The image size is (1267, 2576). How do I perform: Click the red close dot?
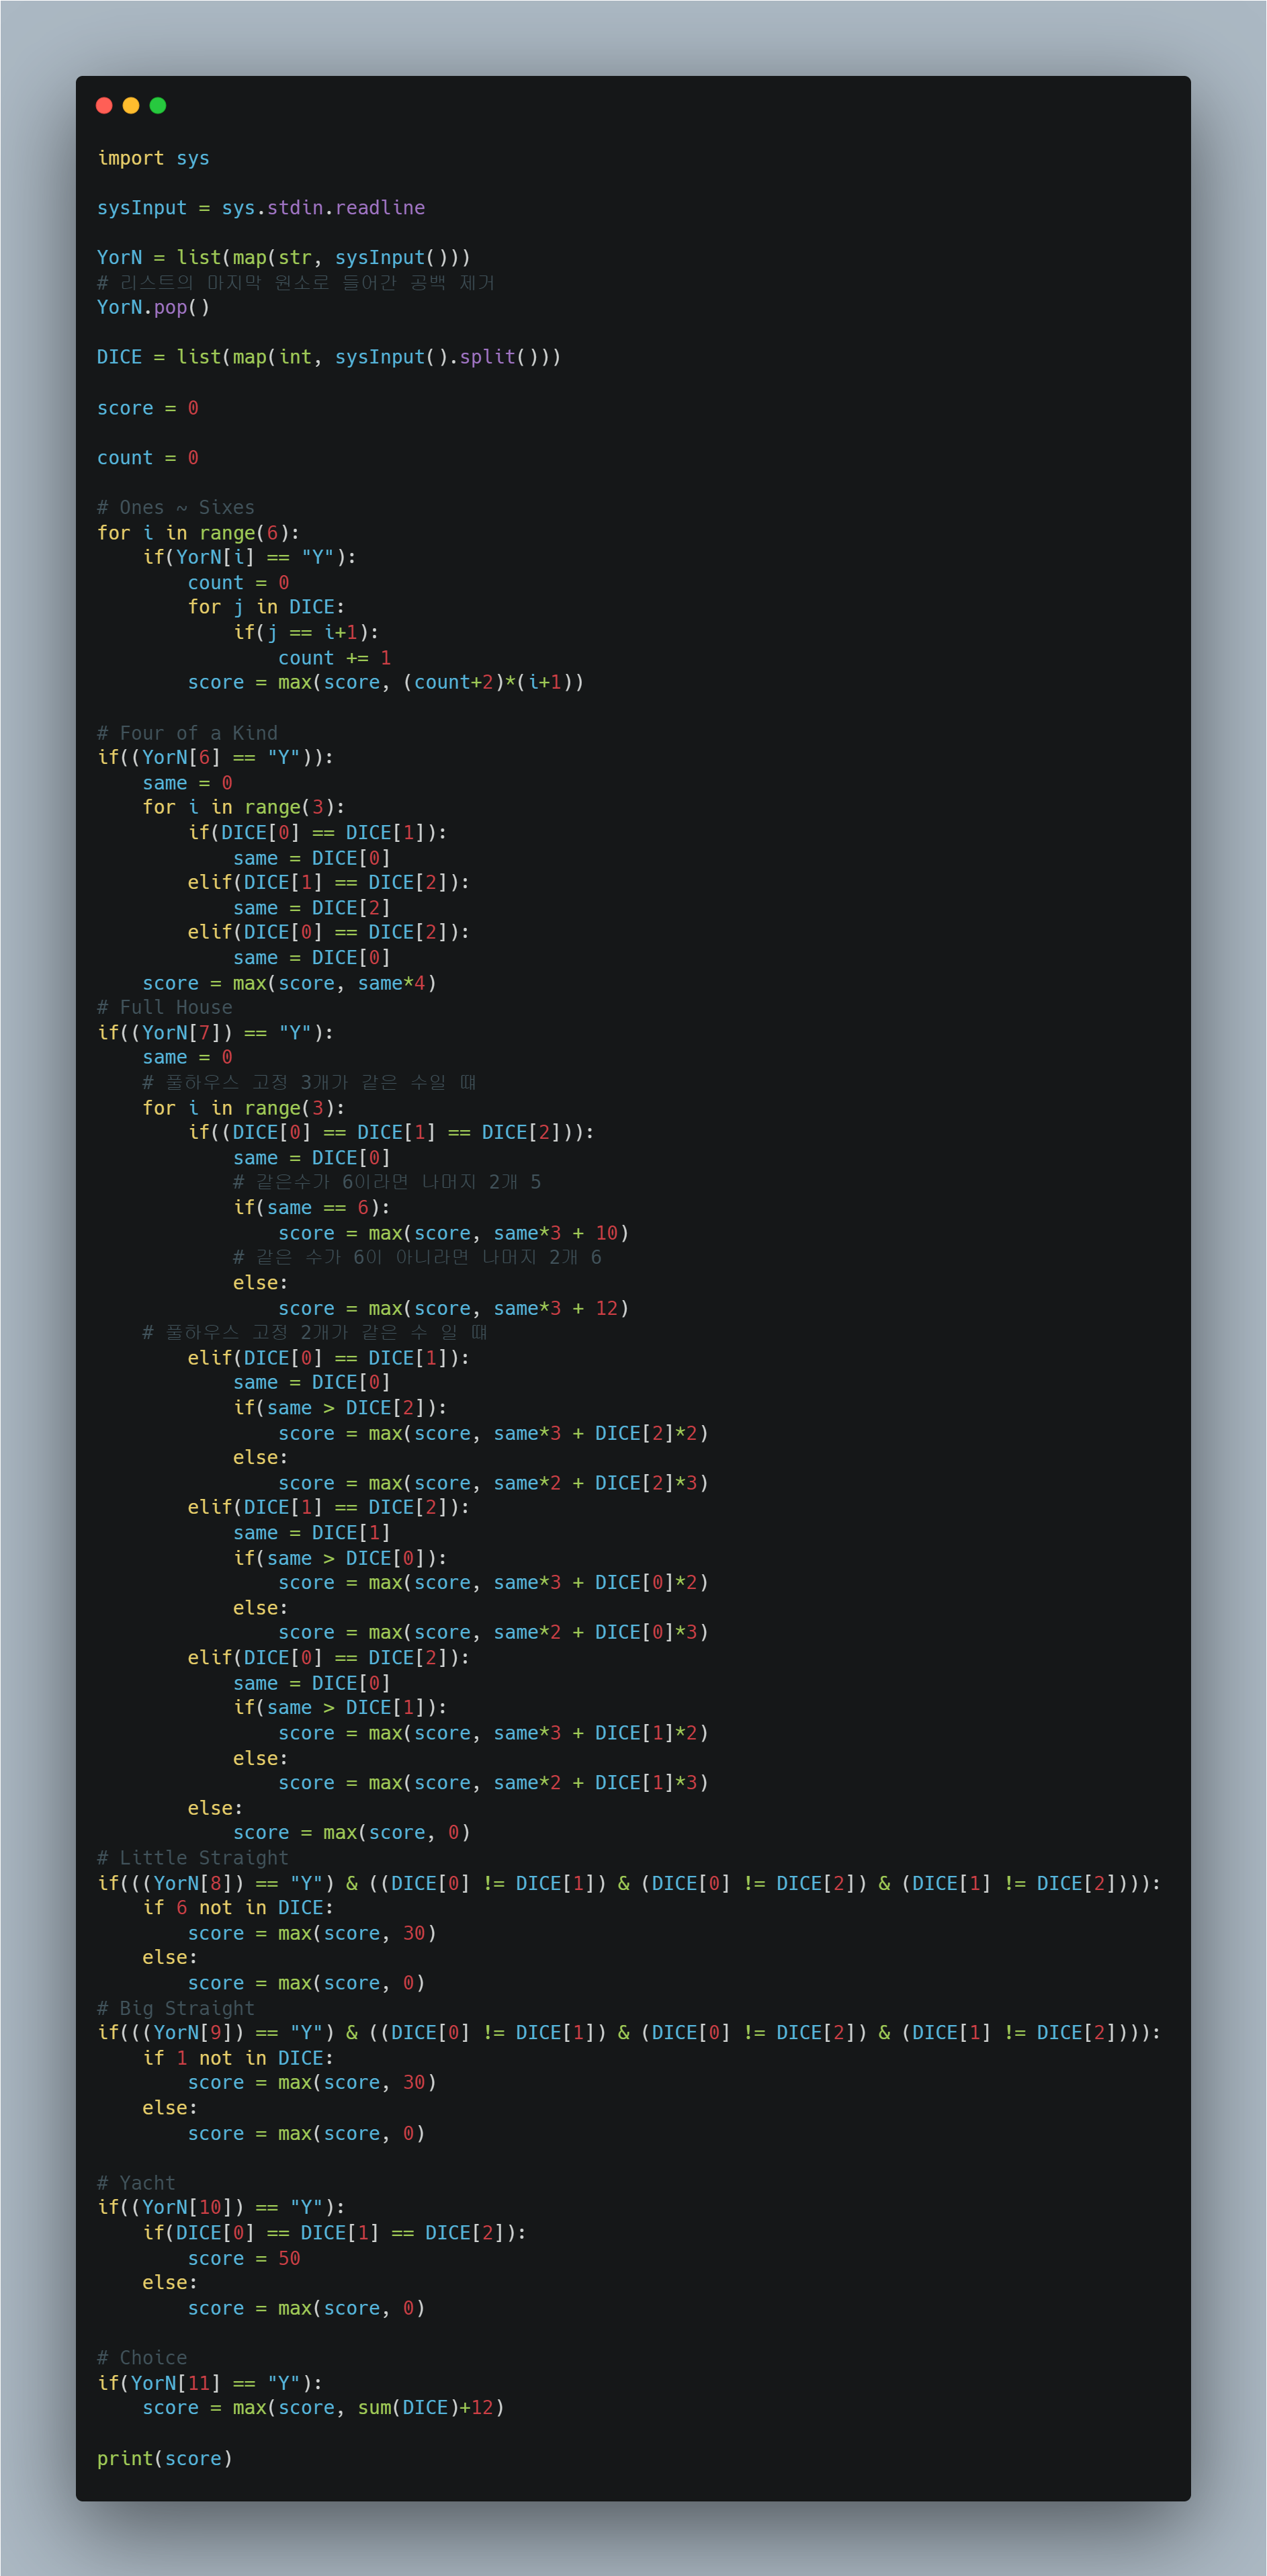click(x=104, y=106)
